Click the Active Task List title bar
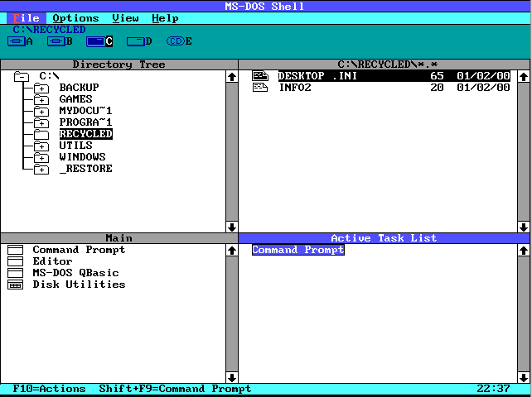 click(384, 238)
